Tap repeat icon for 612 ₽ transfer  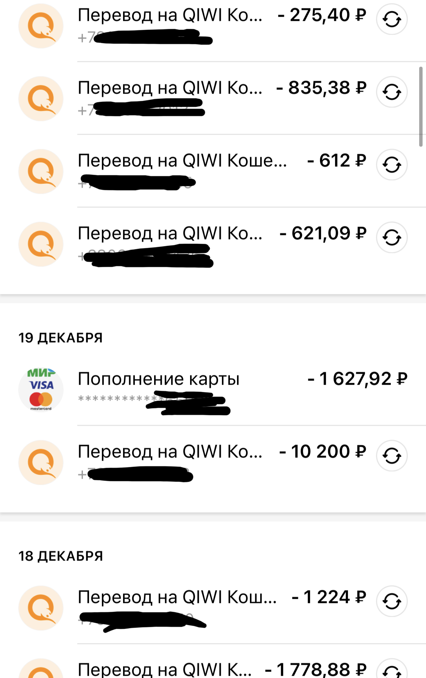coord(392,165)
